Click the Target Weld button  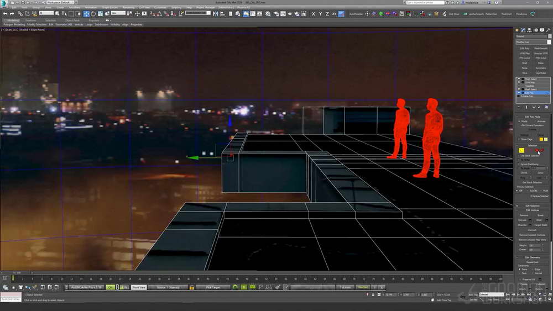(541, 225)
